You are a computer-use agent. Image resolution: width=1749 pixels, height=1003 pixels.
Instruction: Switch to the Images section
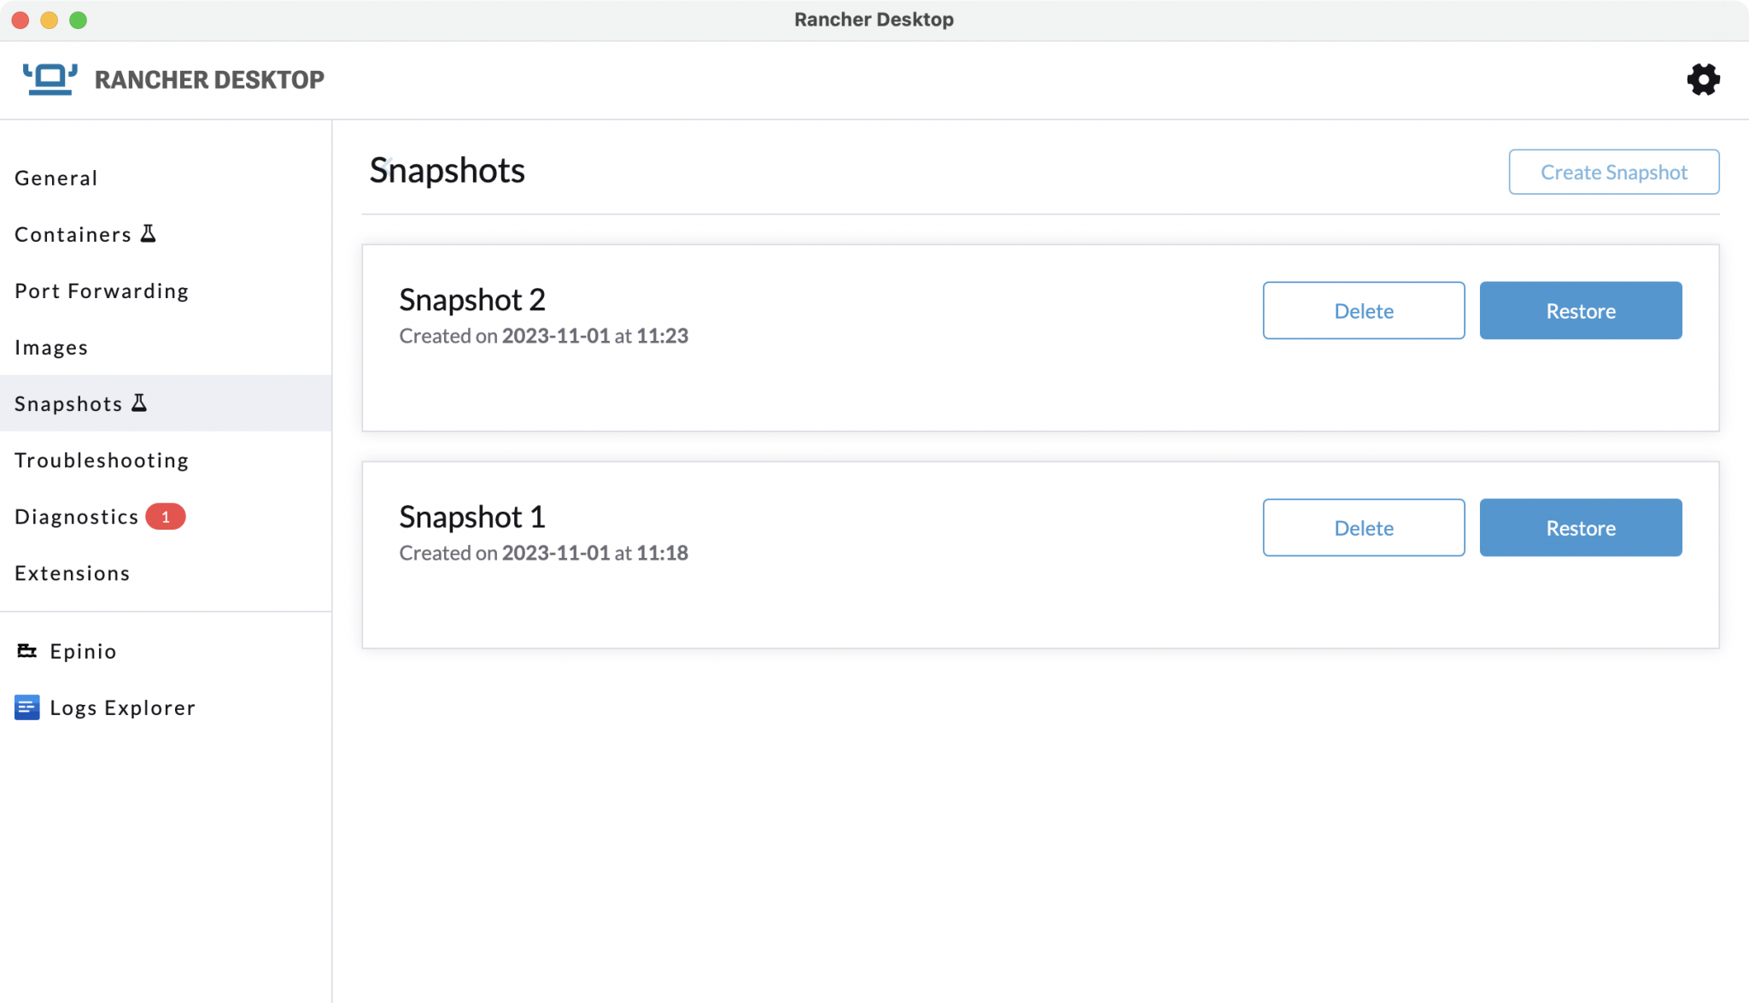[51, 347]
